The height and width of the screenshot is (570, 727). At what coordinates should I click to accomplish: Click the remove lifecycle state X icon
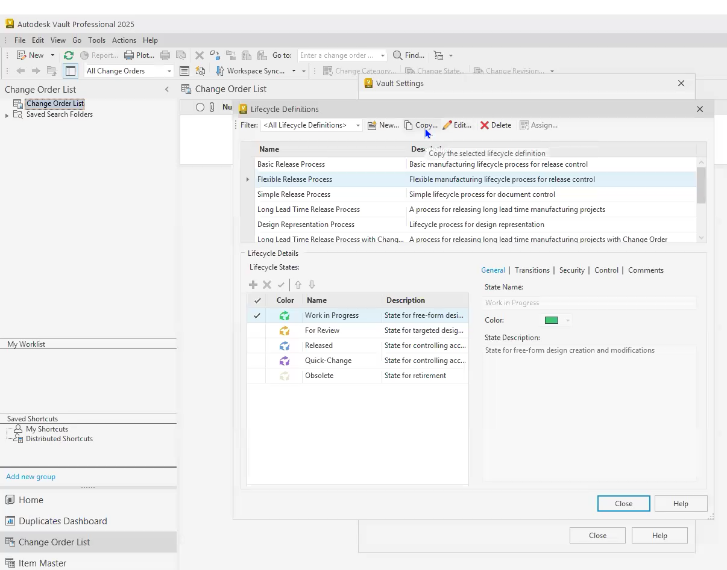tap(267, 285)
